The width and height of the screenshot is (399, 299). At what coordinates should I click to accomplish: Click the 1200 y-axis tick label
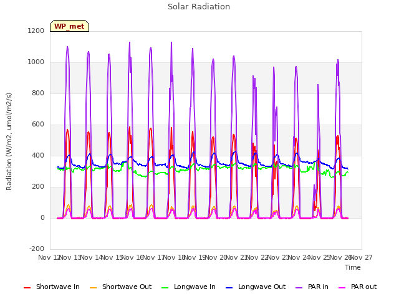coord(36,31)
